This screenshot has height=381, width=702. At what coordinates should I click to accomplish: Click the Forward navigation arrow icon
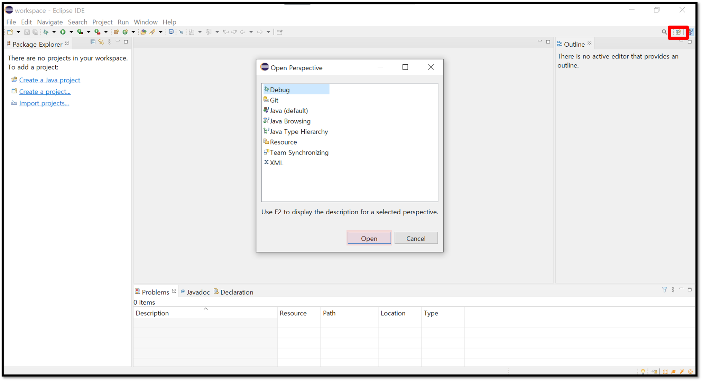click(x=260, y=32)
